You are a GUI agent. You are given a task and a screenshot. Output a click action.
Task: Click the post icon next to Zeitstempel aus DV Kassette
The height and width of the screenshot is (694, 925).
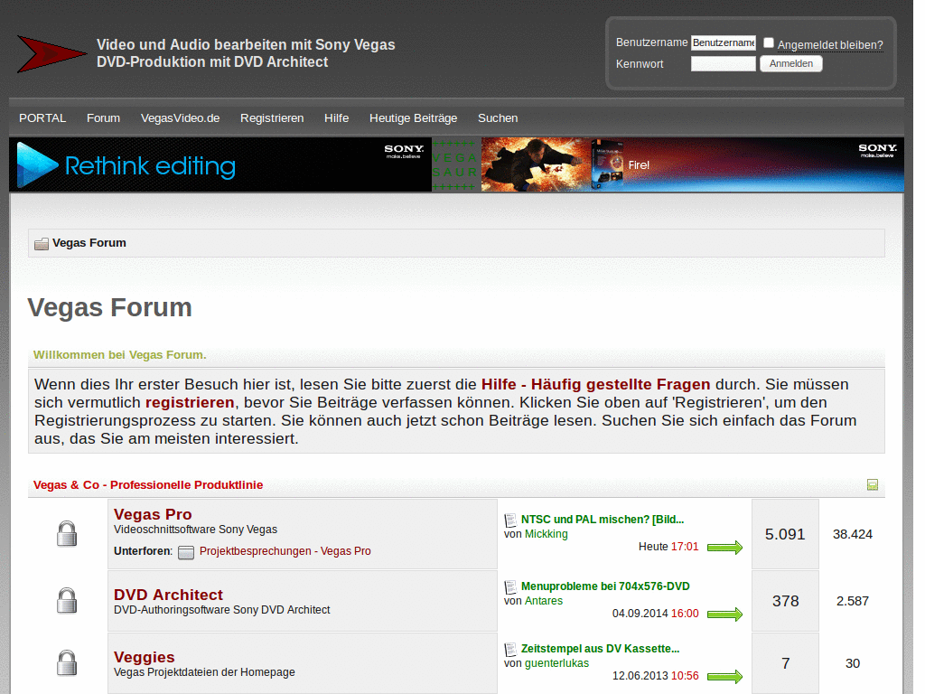coord(510,649)
